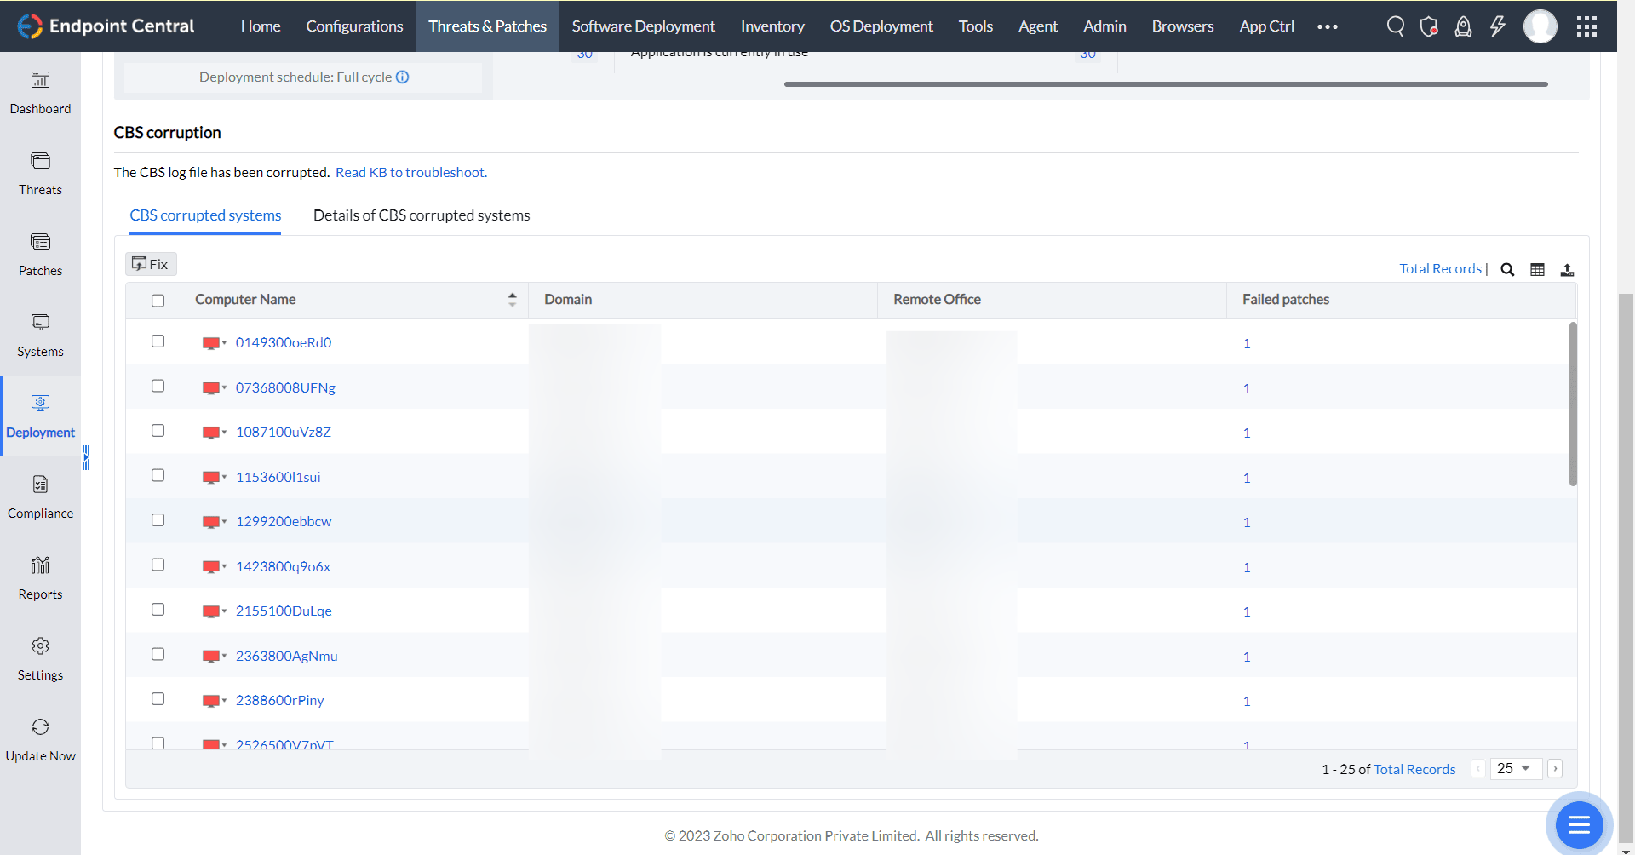The height and width of the screenshot is (855, 1635).
Task: Open the notifications shield icon in the header
Action: coord(1429,26)
